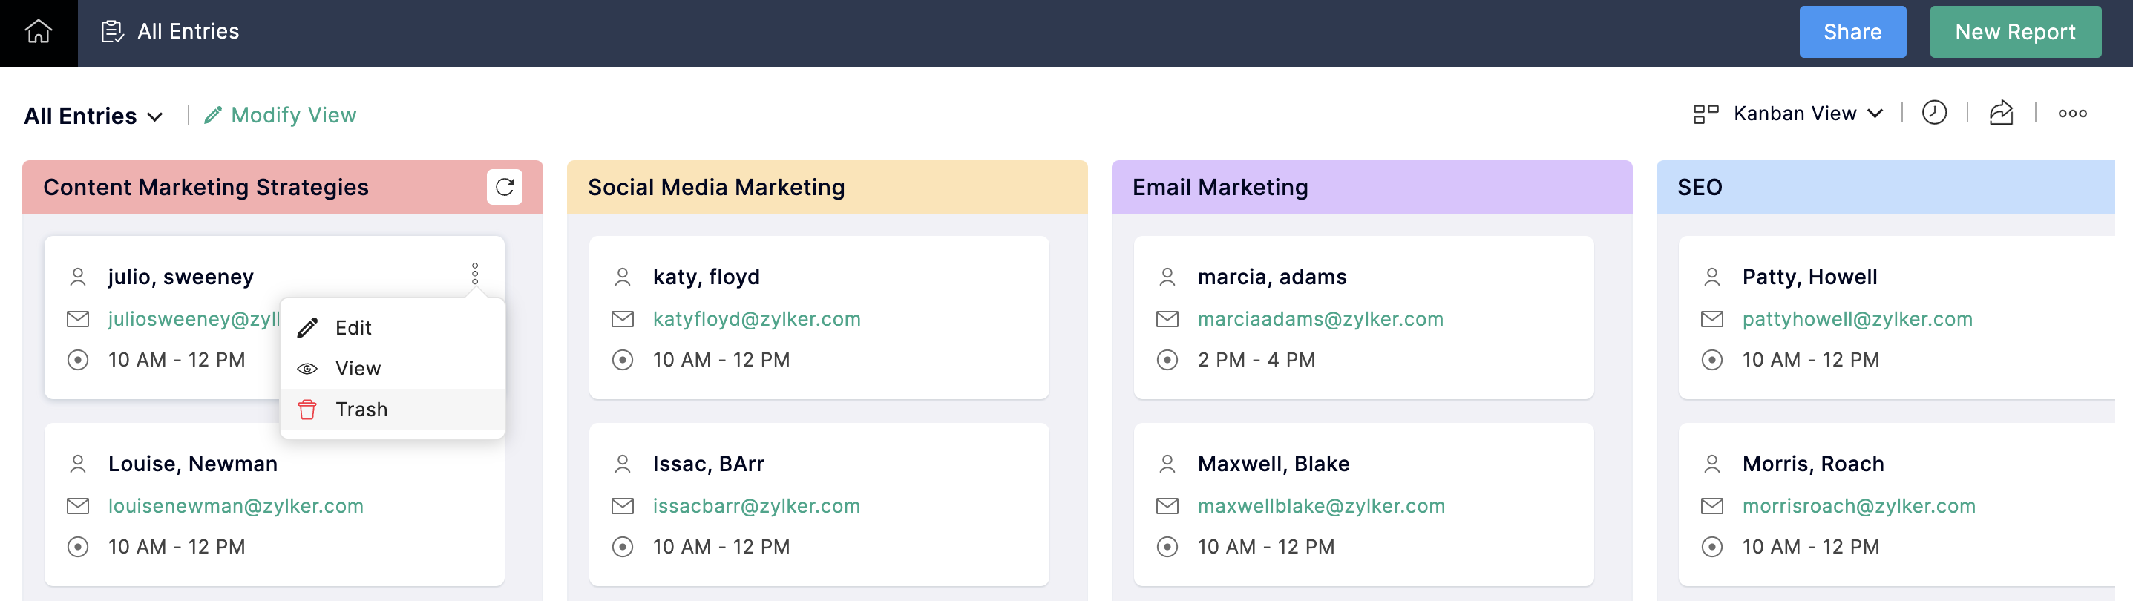Screen dimensions: 2133x601
Task: Open the history clock icon
Action: point(1933,114)
